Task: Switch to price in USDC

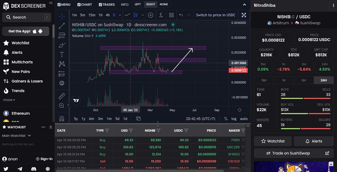Action: [x=216, y=15]
